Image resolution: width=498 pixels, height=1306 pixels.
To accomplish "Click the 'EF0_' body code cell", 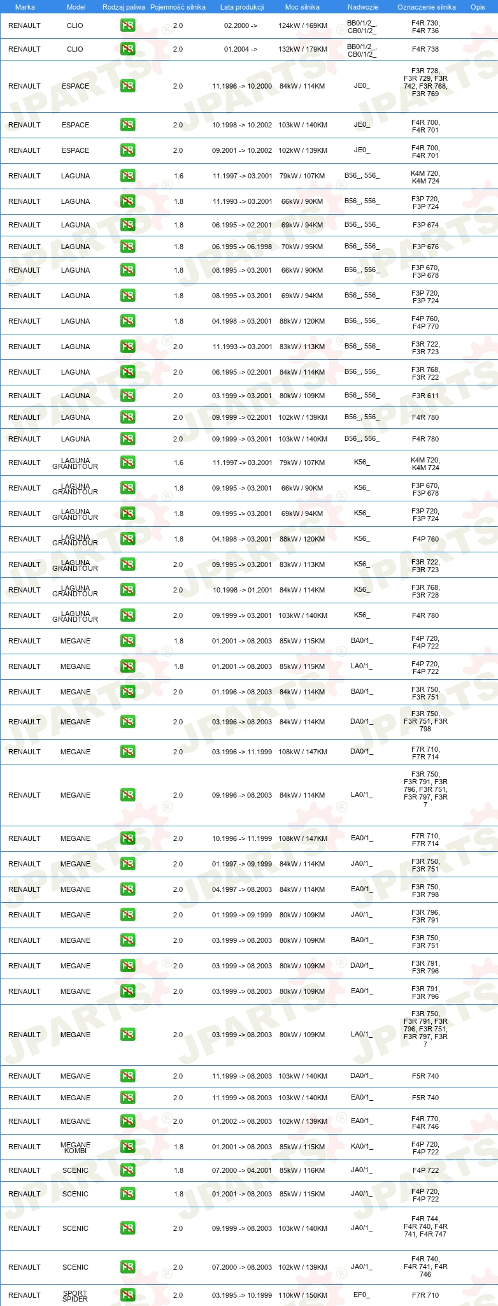I will [362, 1295].
